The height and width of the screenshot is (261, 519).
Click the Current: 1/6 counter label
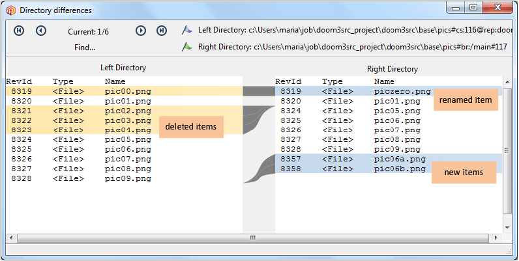point(89,32)
